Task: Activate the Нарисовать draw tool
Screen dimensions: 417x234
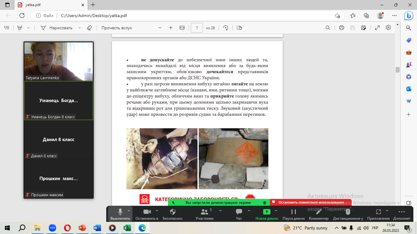Action: pyautogui.click(x=57, y=28)
